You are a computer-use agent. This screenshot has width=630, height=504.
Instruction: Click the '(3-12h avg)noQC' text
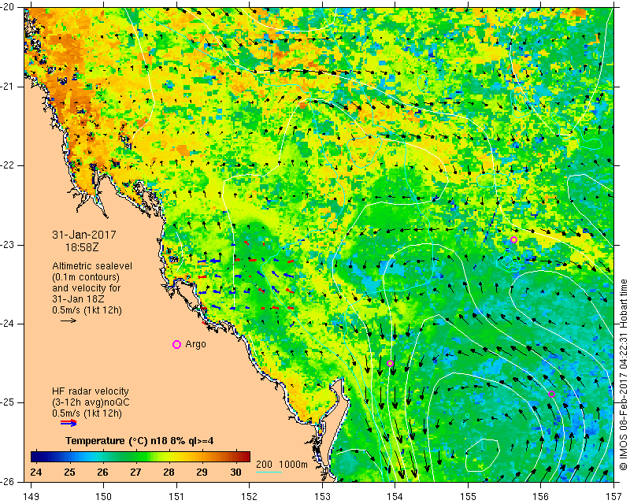coord(91,402)
